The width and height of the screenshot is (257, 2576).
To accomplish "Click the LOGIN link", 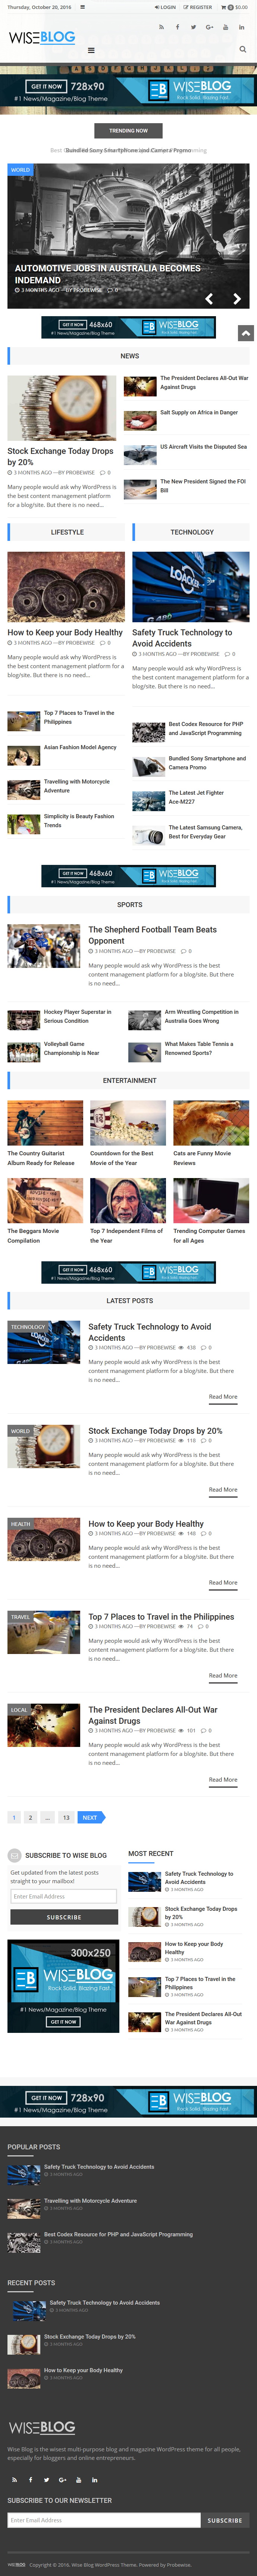I will tap(166, 7).
